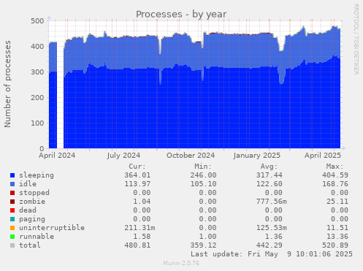Click uninterruptible current value 211.31m
The width and height of the screenshot is (363, 271).
pos(140,228)
